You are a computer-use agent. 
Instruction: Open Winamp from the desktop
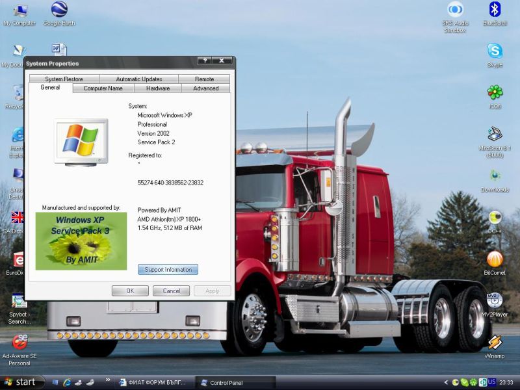pos(495,343)
